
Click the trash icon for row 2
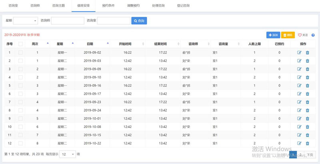point(308,61)
